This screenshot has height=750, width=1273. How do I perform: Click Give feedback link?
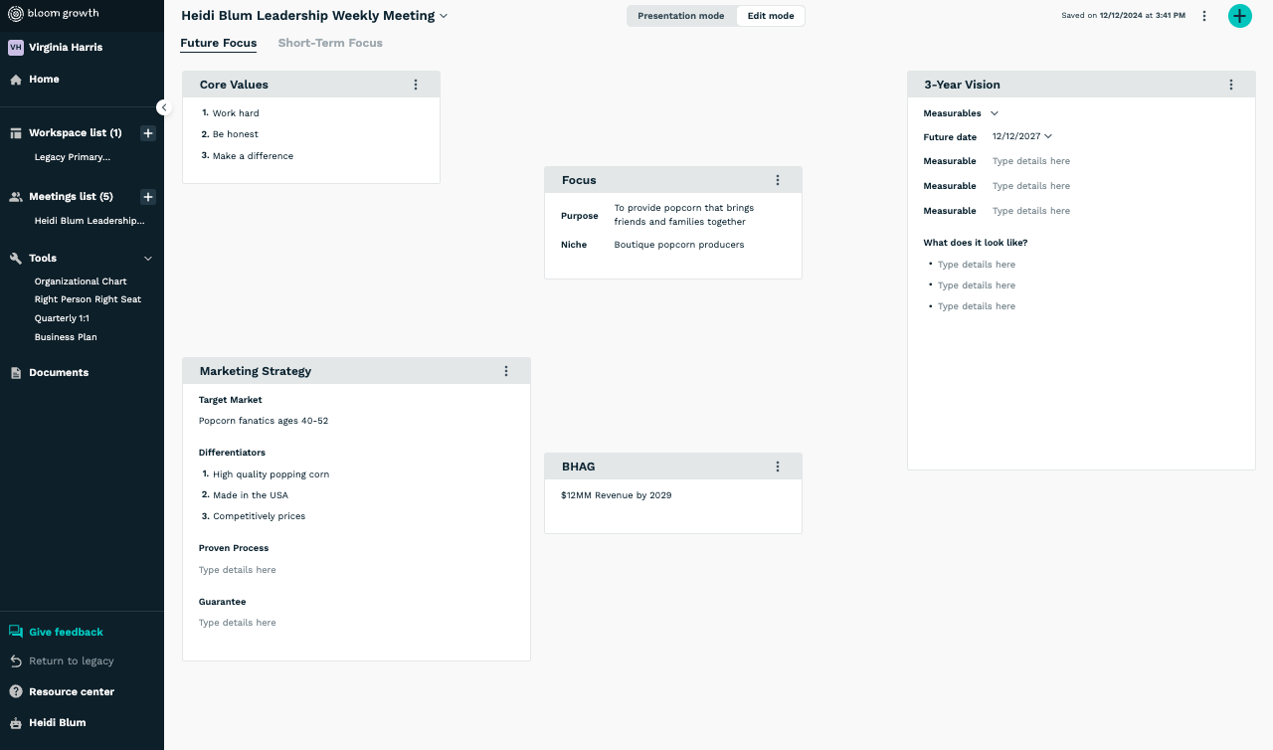tap(66, 632)
